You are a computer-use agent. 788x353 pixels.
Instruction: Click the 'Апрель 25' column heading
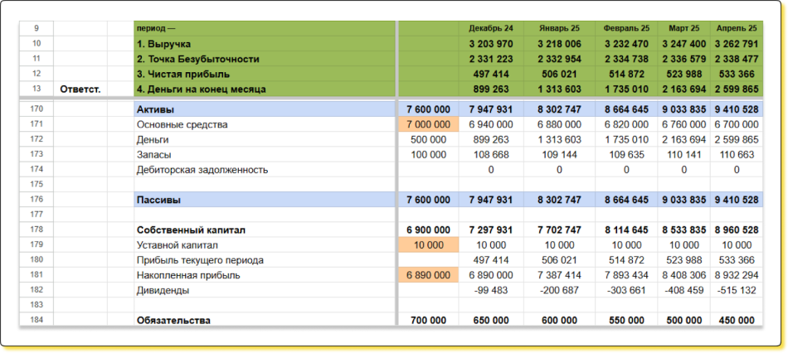734,28
